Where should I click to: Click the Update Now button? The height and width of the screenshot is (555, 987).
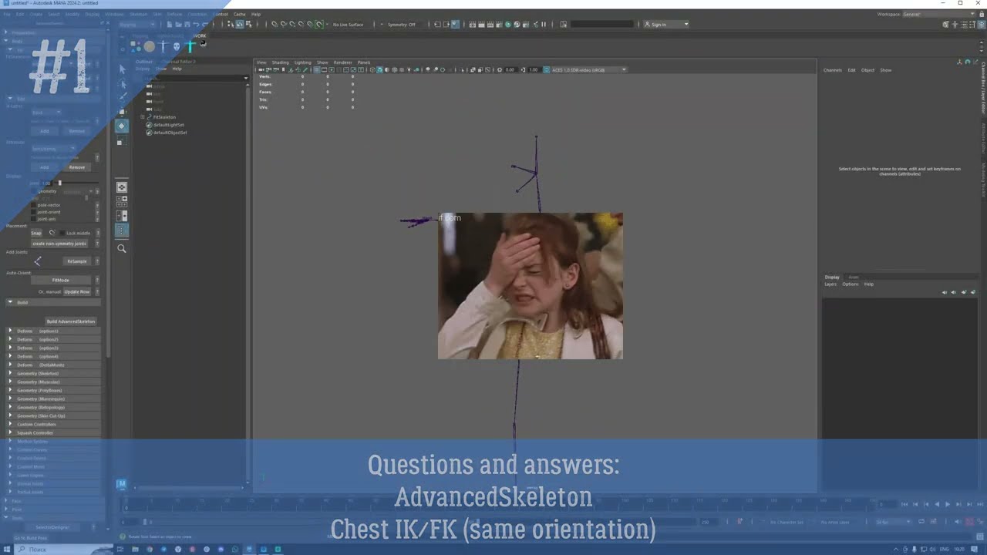(x=77, y=291)
